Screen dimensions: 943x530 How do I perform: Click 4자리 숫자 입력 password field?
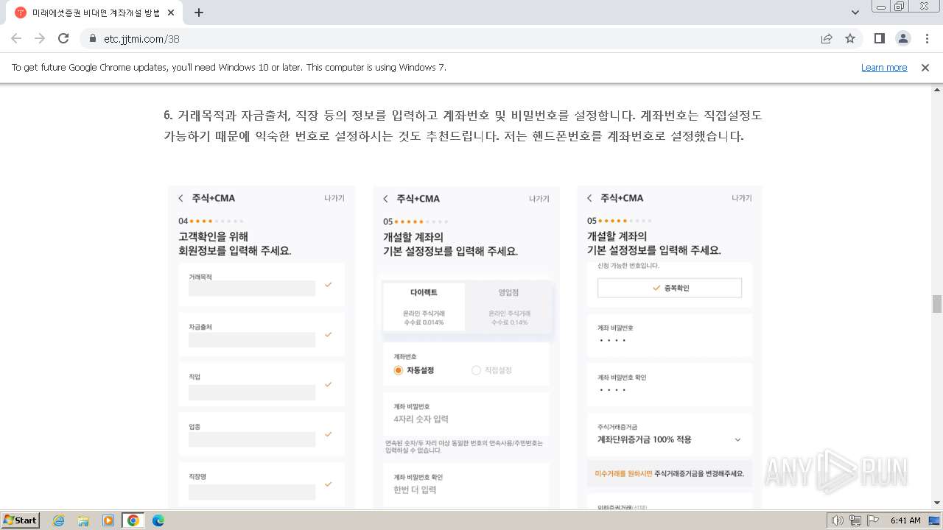pos(466,414)
